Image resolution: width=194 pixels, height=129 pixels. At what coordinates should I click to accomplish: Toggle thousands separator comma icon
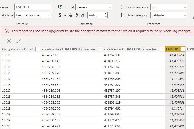click(x=77, y=15)
